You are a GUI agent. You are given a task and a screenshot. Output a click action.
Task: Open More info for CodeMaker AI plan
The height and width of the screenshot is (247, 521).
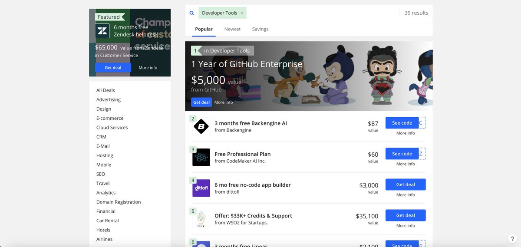coord(406,164)
